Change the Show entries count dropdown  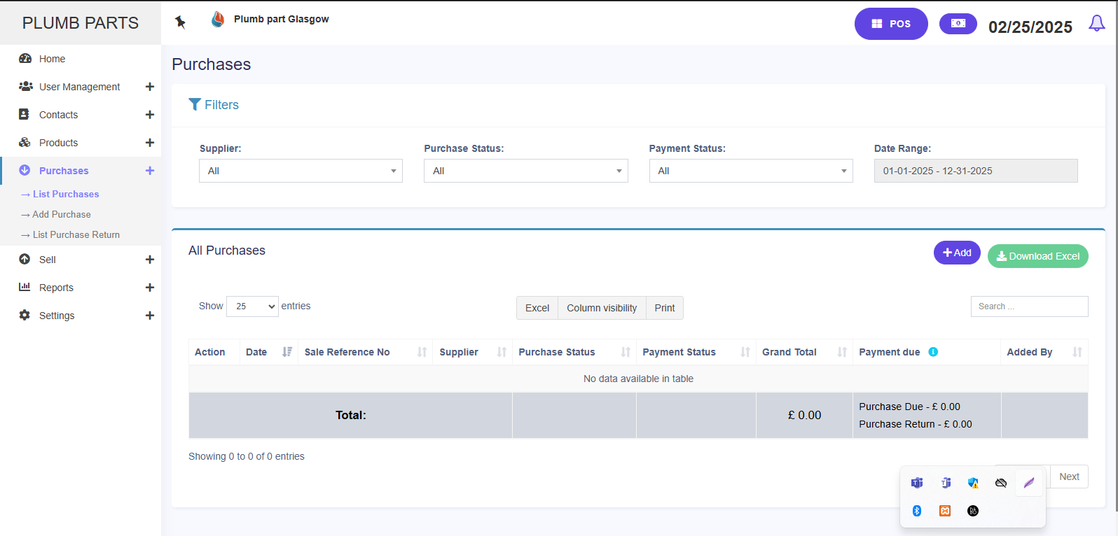[252, 306]
